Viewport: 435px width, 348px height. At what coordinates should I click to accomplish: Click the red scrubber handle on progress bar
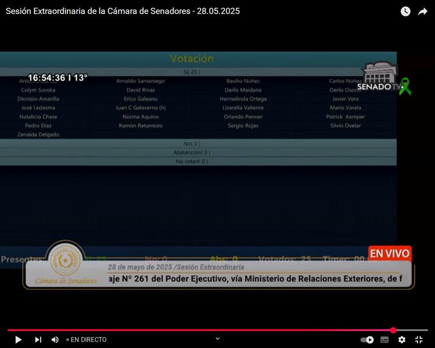click(393, 330)
